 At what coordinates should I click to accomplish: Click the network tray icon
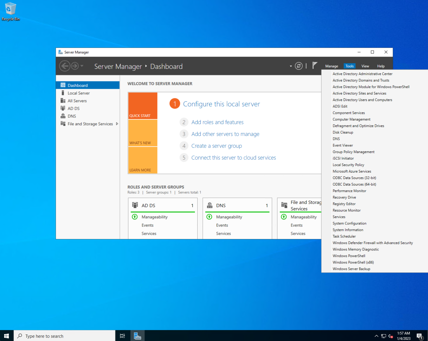click(383, 336)
